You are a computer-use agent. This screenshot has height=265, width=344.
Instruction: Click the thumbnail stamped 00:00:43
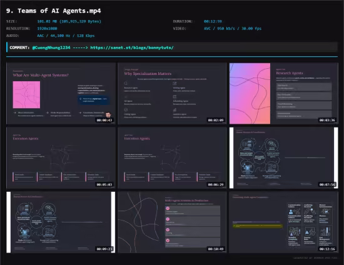61,93
